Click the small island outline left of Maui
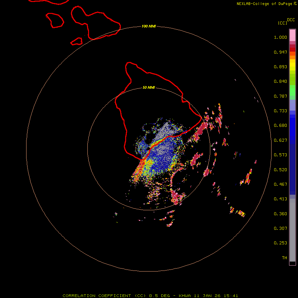This screenshot has width=298, height=298. [x=55, y=21]
